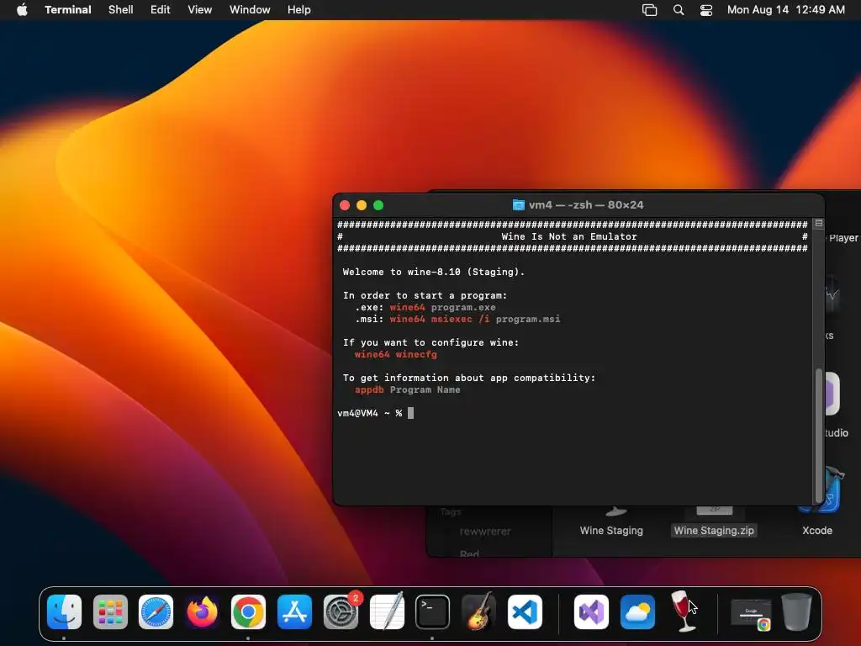Open the minimized Chrome window thumbnail in dock
The width and height of the screenshot is (861, 646).
tap(751, 613)
